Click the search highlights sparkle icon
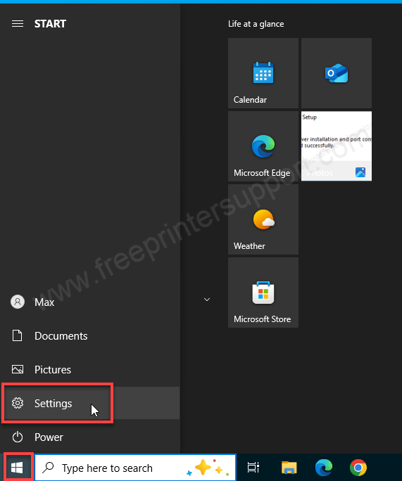 [208, 468]
